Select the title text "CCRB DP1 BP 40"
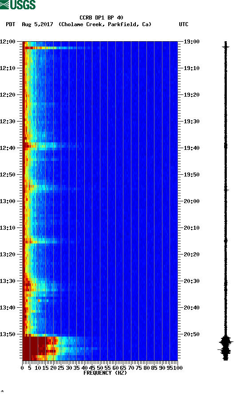The height and width of the screenshot is (396, 245). coord(101,18)
